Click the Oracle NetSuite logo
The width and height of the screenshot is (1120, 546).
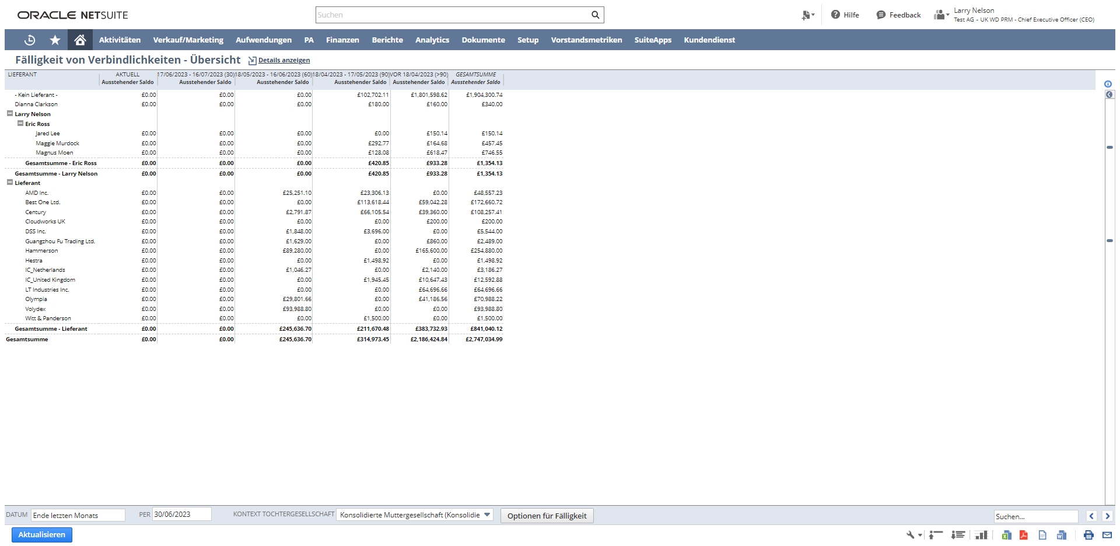tap(73, 15)
